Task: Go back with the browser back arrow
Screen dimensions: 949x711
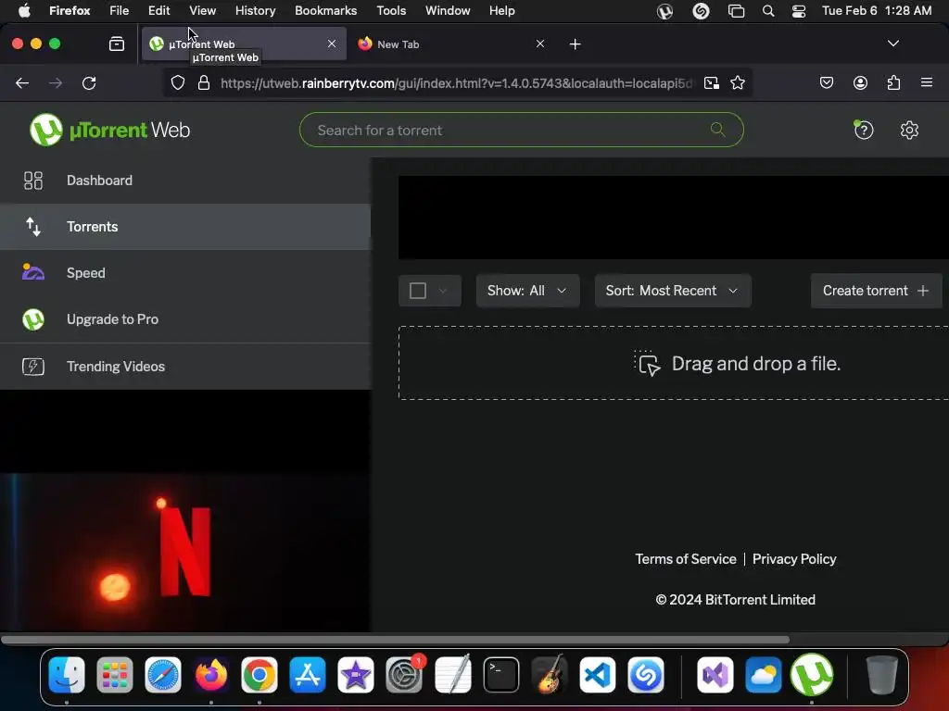Action: (22, 82)
